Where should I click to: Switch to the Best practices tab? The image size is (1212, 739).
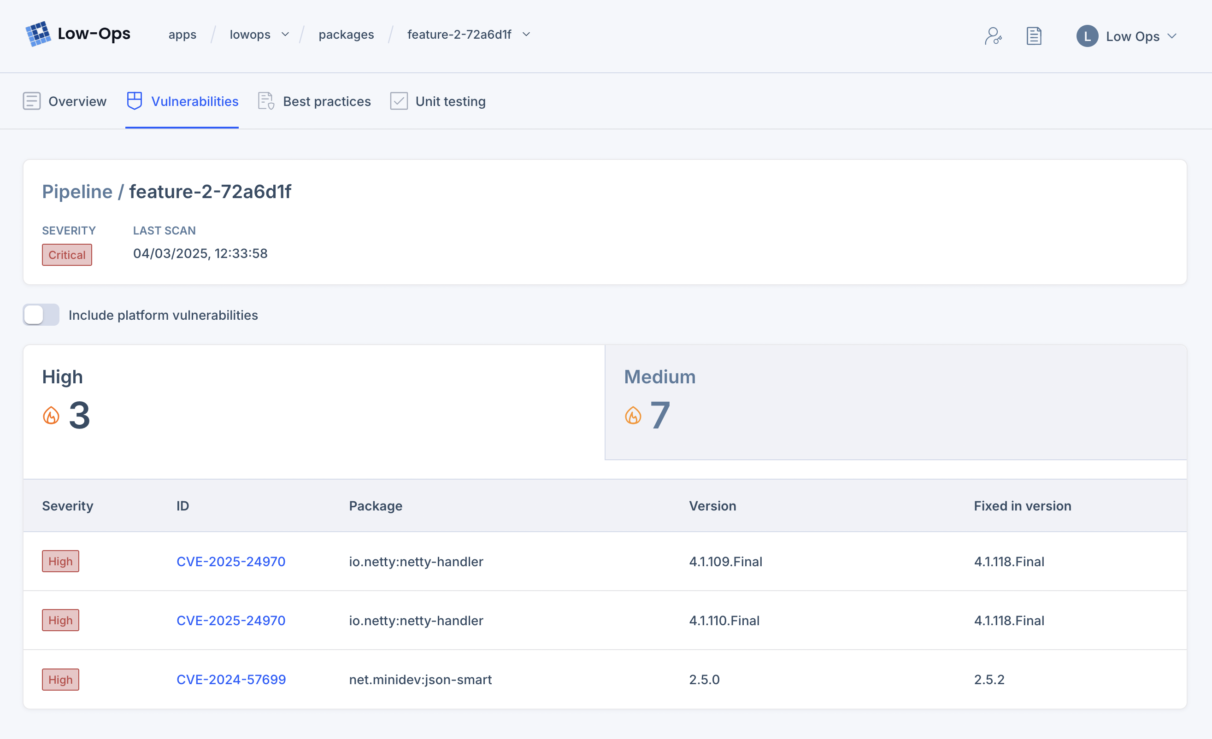click(326, 101)
